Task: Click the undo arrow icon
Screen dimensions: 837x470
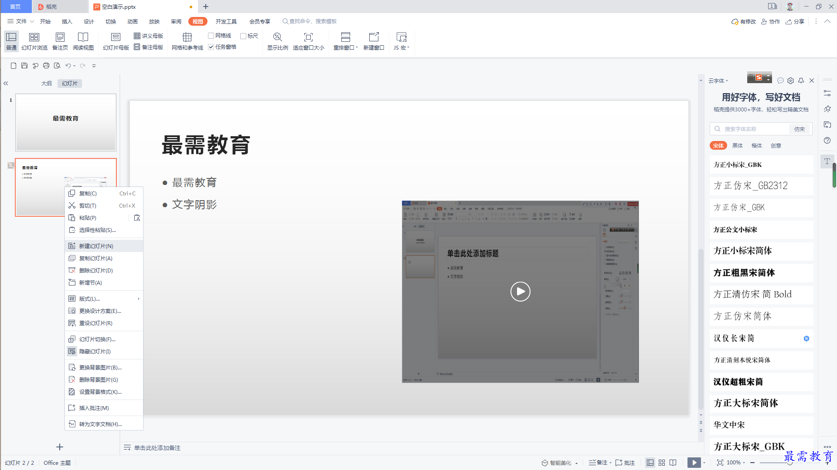Action: [68, 66]
